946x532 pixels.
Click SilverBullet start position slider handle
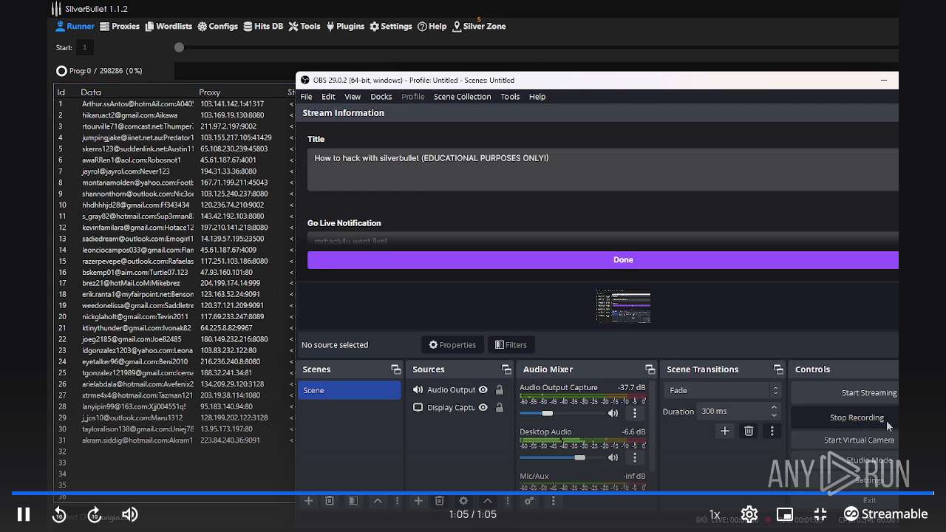tap(179, 47)
